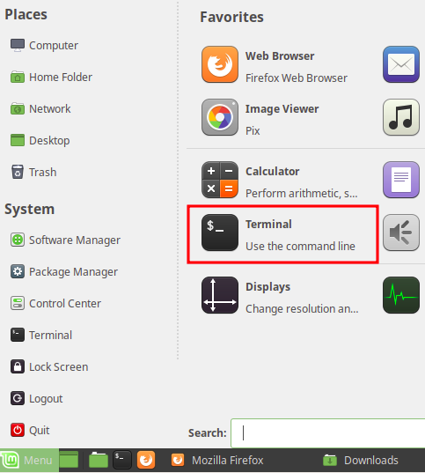Open Home Folder in Places
Image resolution: width=425 pixels, height=473 pixels.
pos(51,77)
